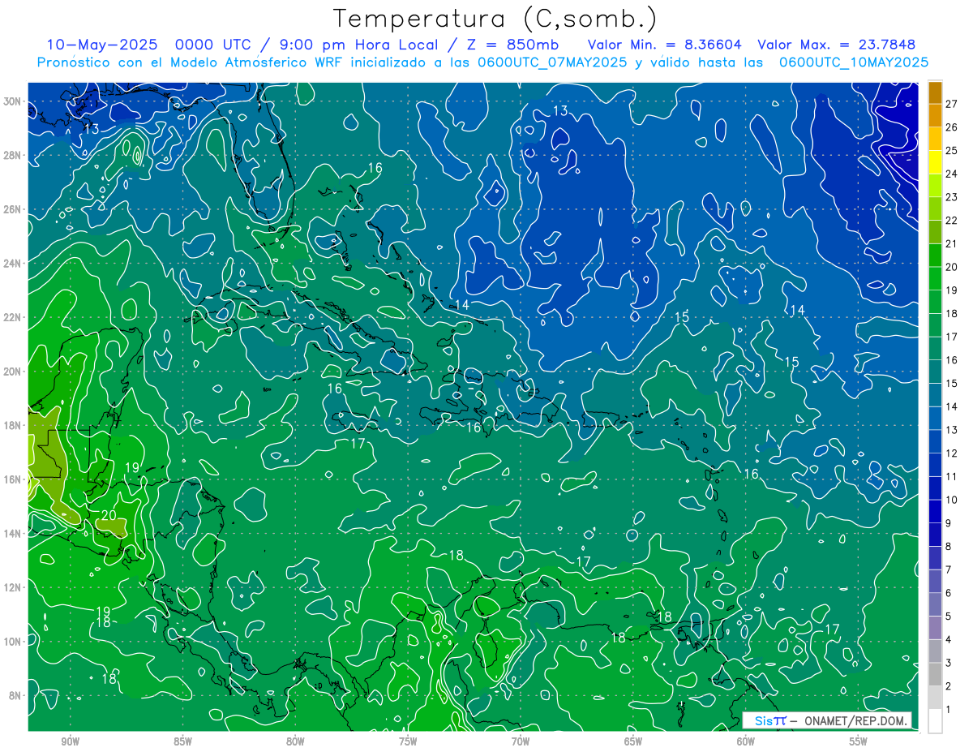Click the WRF model forecast description line

[482, 62]
